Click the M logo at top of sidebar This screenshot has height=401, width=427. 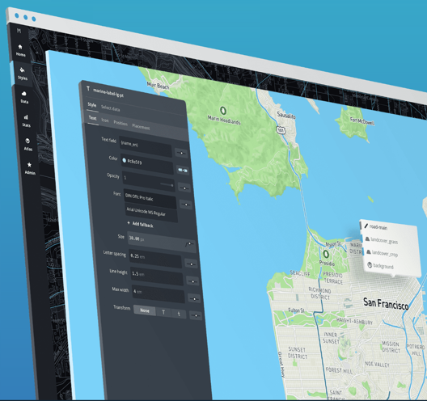click(19, 31)
